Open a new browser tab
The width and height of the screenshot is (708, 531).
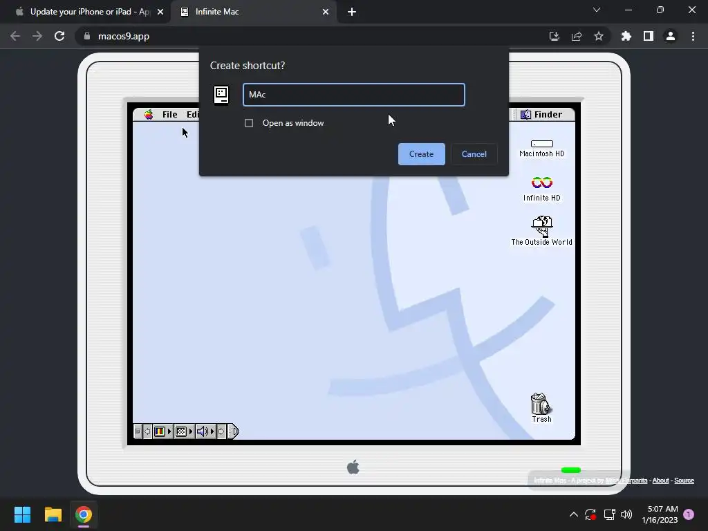pyautogui.click(x=352, y=12)
